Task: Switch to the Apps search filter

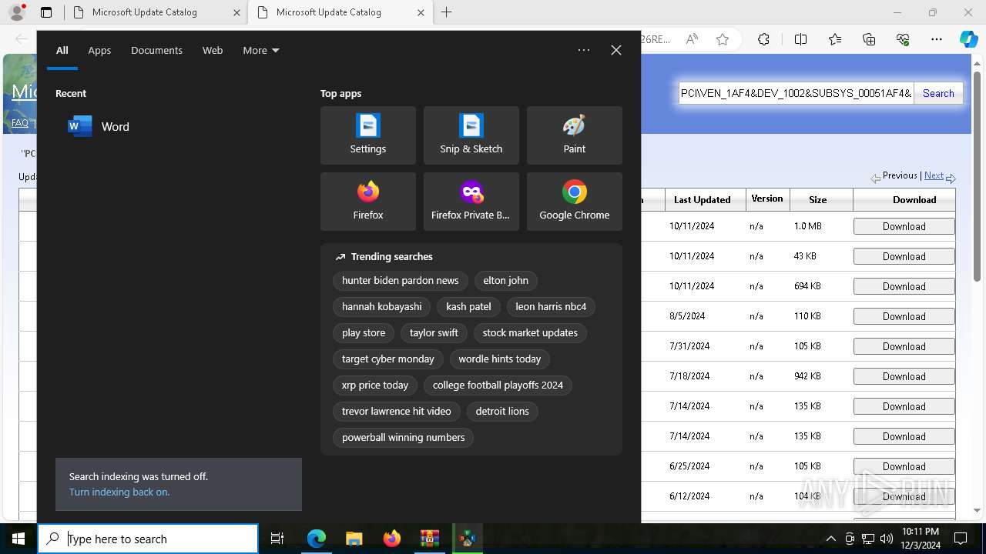Action: 99,51
